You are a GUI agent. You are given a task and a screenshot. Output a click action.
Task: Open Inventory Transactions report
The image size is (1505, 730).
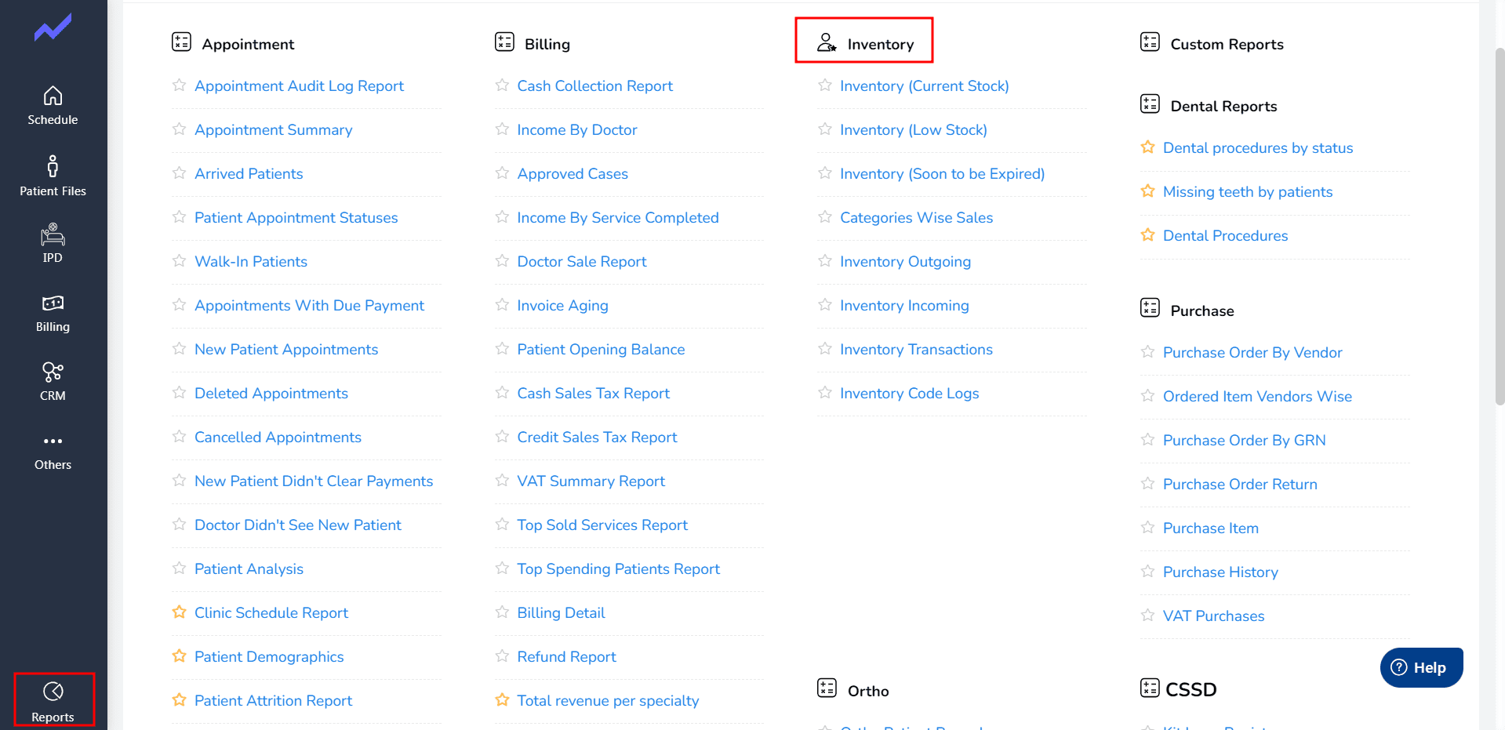click(916, 349)
